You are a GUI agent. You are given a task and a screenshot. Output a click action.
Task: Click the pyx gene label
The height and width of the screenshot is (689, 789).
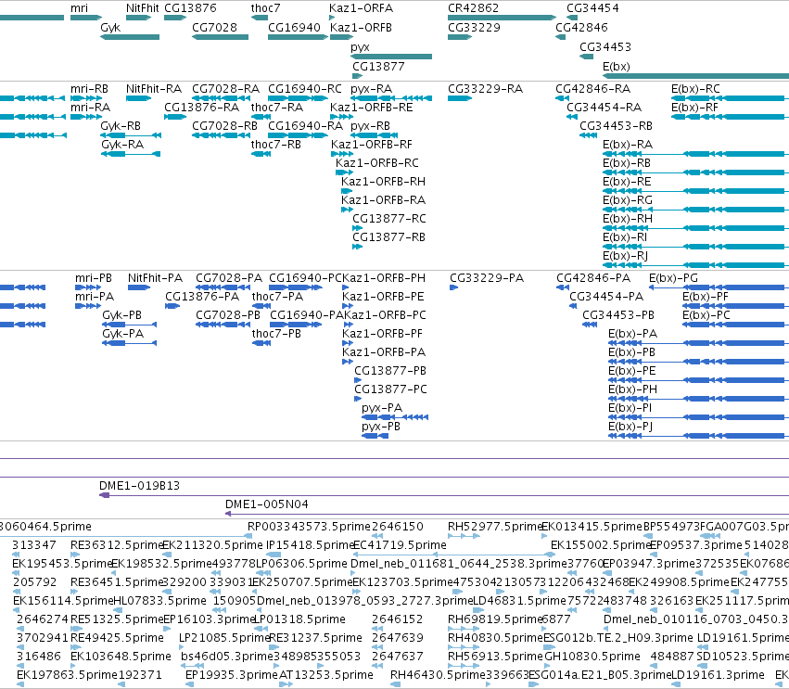pos(360,47)
